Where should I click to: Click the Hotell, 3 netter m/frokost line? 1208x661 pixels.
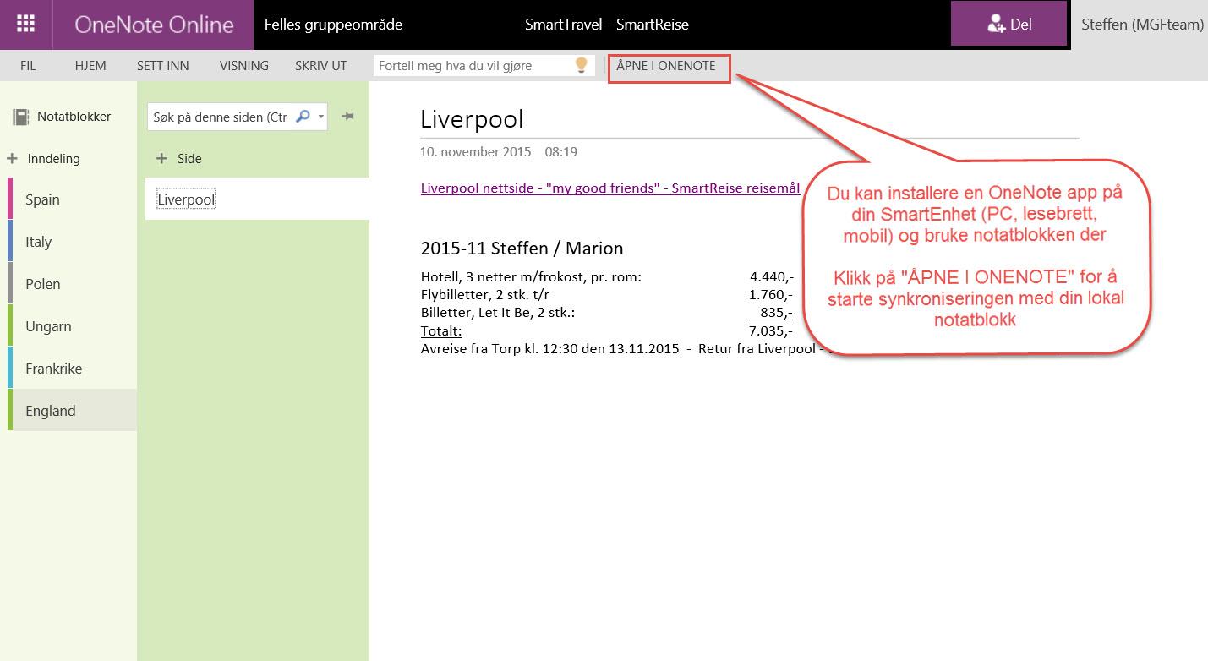pos(531,276)
